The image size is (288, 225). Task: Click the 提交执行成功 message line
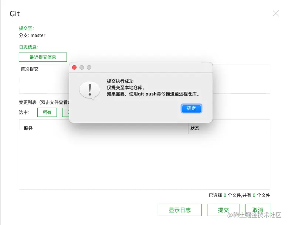[120, 81]
